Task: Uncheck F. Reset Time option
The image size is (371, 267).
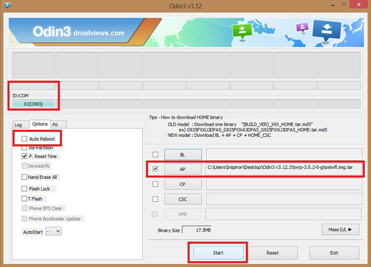Action: click(25, 156)
